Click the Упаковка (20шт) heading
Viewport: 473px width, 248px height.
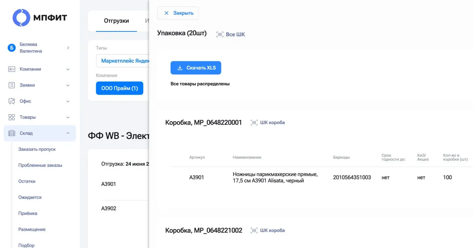click(182, 33)
